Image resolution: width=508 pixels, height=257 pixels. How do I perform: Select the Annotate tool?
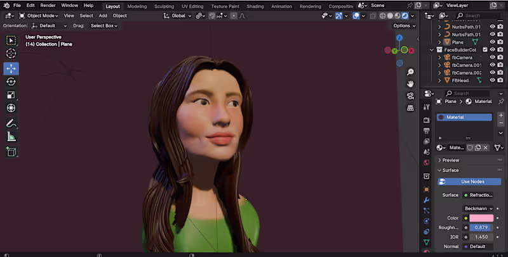[11, 123]
